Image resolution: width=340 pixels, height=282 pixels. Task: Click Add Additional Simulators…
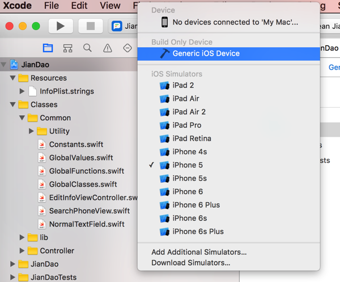(x=199, y=252)
